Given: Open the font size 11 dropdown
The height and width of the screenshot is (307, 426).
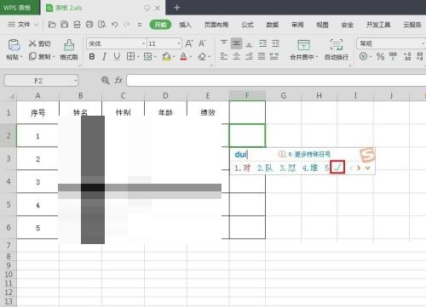Looking at the screenshot, I should 178,43.
